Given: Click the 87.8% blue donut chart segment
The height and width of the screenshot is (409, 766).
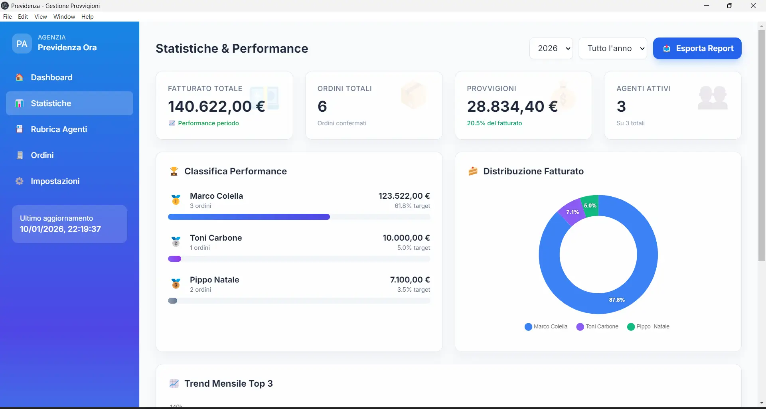Looking at the screenshot, I should click(x=617, y=300).
